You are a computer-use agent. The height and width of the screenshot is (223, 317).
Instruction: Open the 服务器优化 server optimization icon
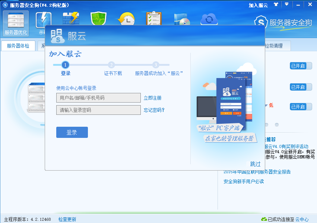click(16, 23)
